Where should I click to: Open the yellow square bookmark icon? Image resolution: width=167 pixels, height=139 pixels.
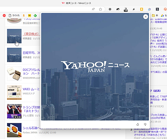point(29,16)
